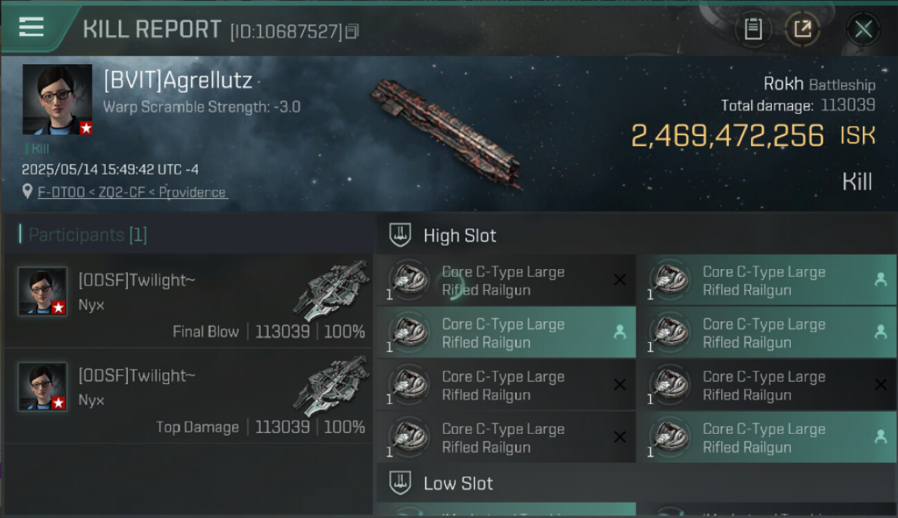Screen dimensions: 898x518
Task: Copy the kill report ID
Action: pos(352,31)
